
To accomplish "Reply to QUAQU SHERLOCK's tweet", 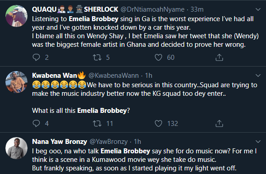I will 36,57.
